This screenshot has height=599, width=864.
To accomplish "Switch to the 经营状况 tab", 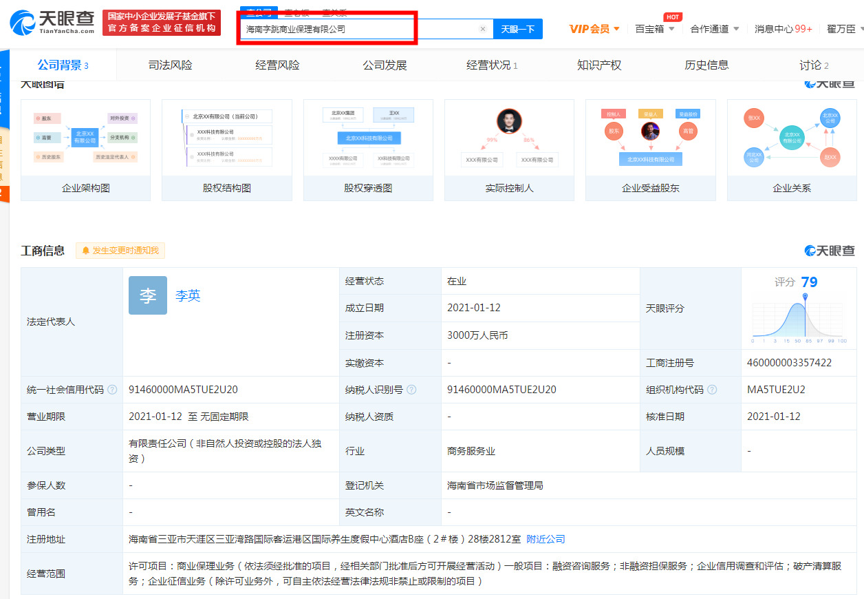I will click(493, 65).
